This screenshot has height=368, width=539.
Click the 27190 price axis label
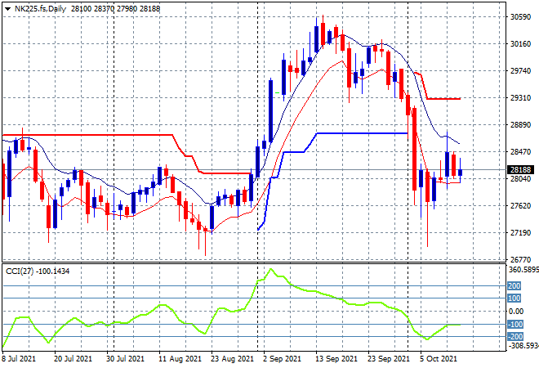pyautogui.click(x=520, y=233)
